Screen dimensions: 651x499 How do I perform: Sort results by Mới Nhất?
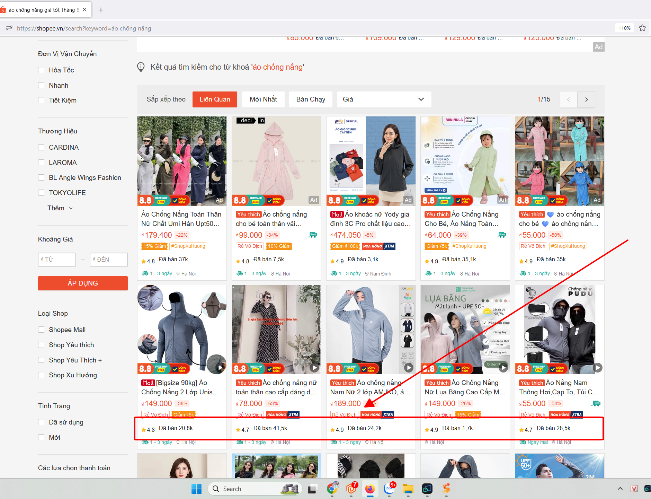point(263,99)
